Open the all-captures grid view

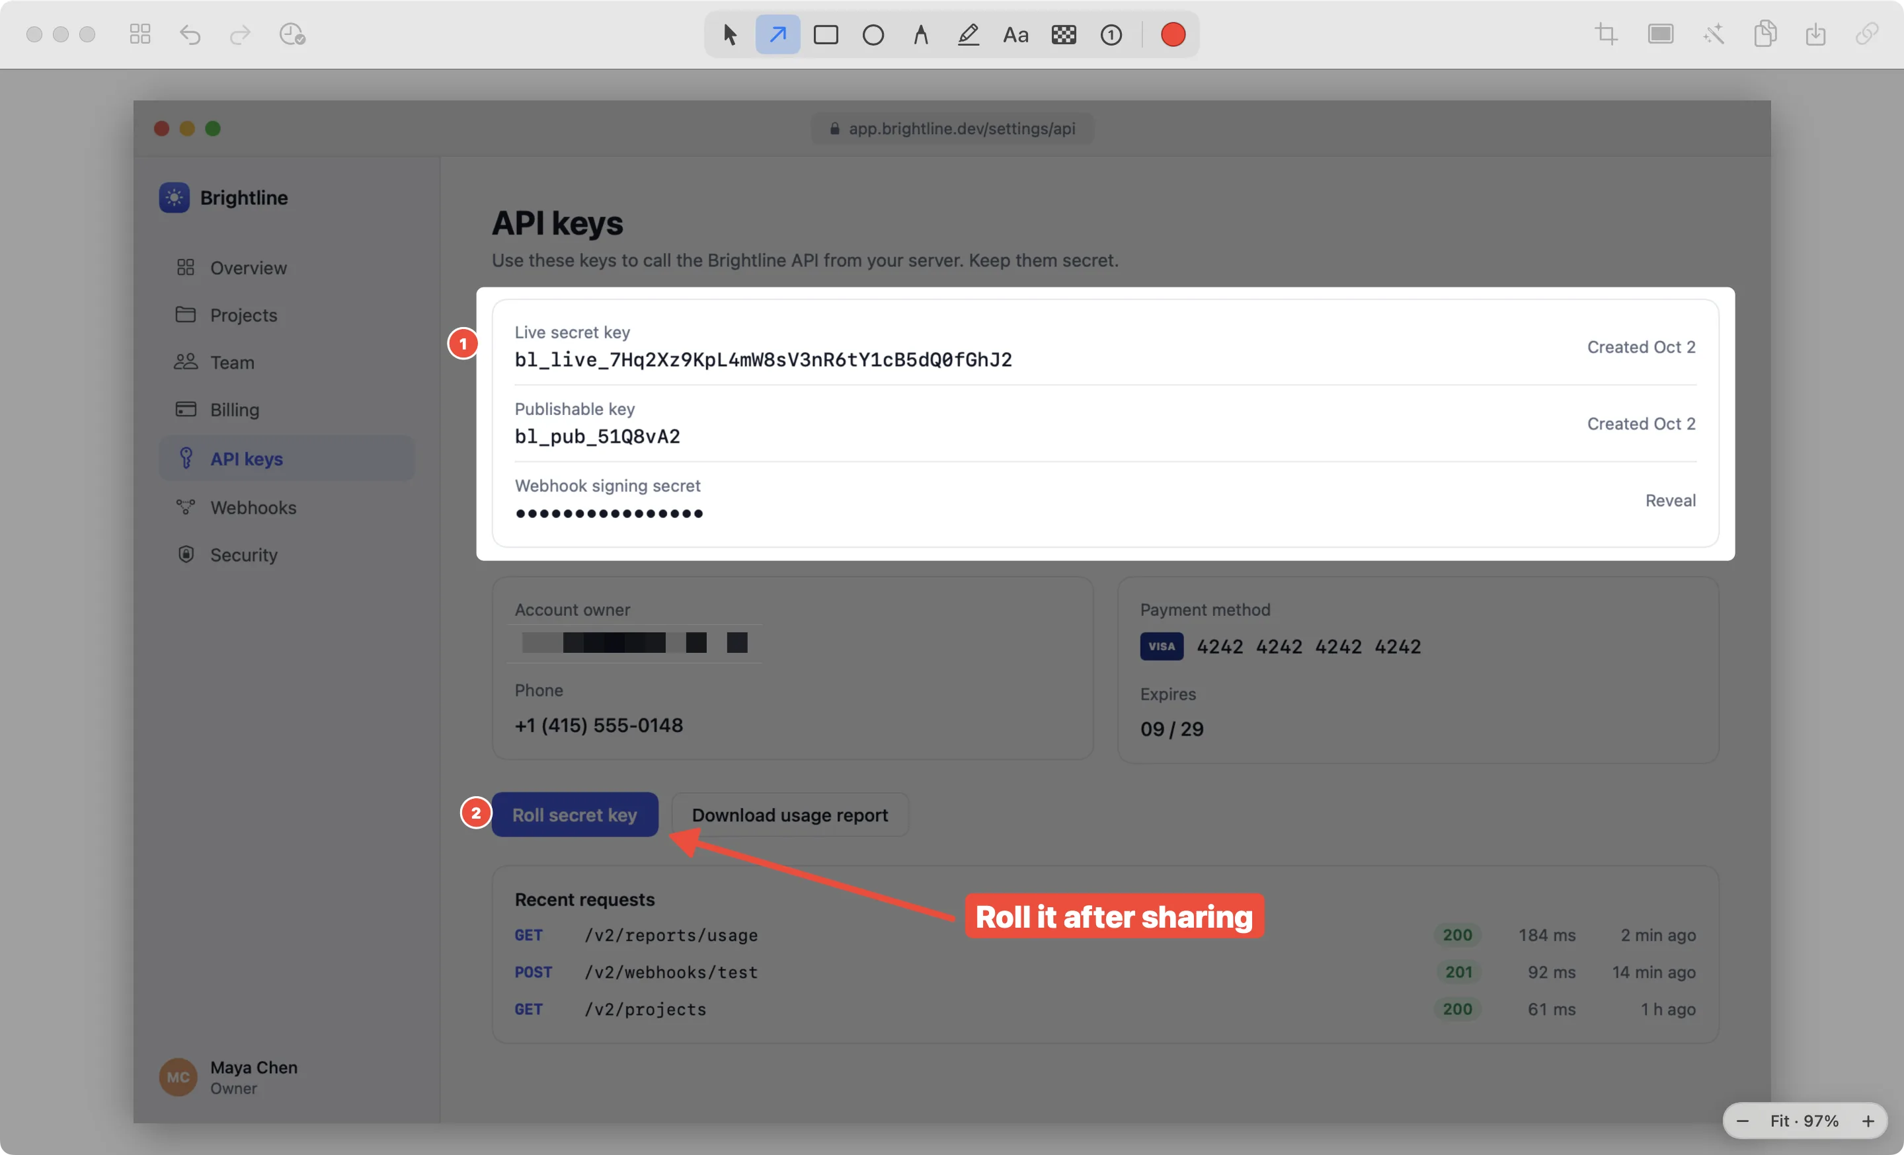(x=140, y=34)
